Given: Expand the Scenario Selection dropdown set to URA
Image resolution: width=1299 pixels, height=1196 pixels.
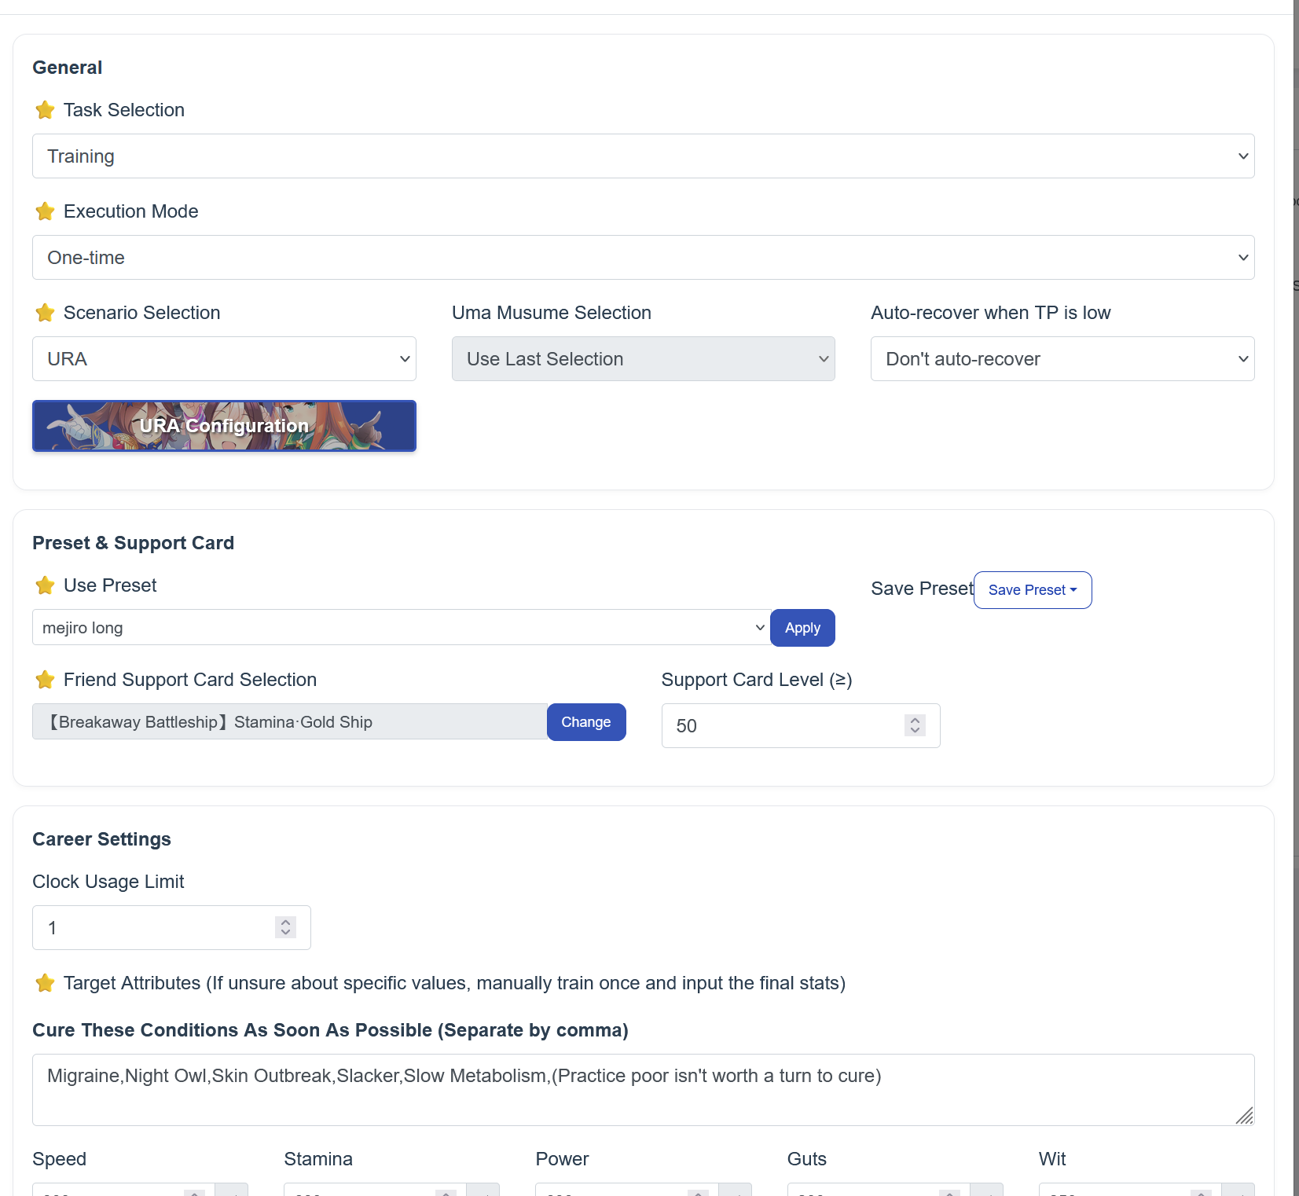Looking at the screenshot, I should [224, 359].
